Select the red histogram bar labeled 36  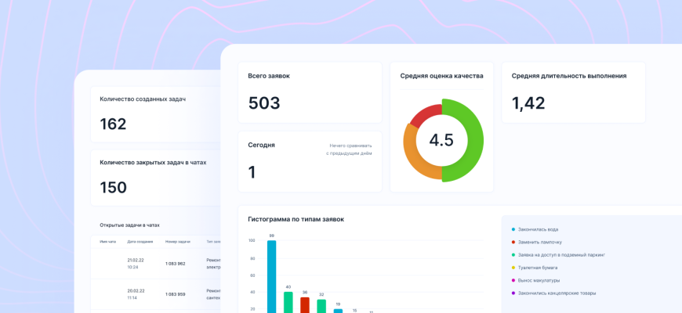click(305, 304)
